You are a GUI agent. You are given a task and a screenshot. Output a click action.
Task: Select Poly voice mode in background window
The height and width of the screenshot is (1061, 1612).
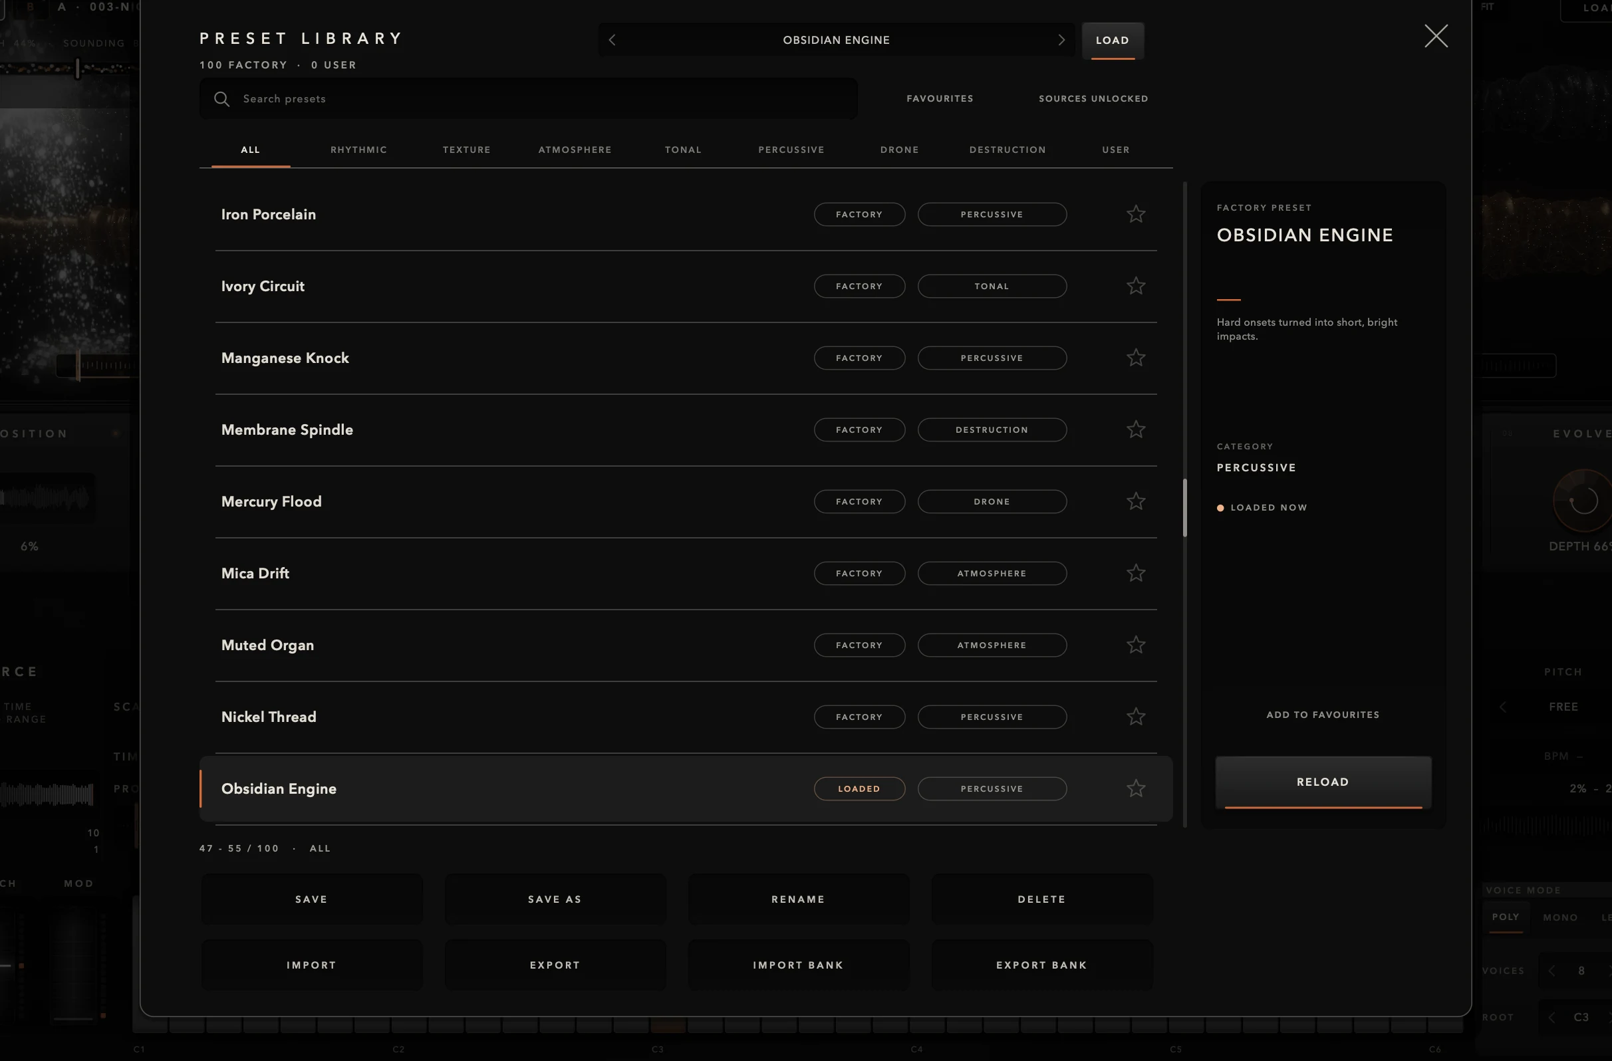1505,917
